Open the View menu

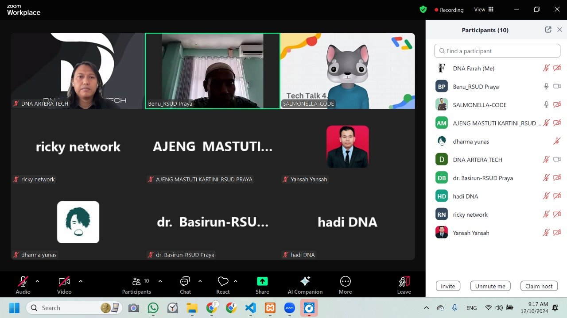point(483,9)
